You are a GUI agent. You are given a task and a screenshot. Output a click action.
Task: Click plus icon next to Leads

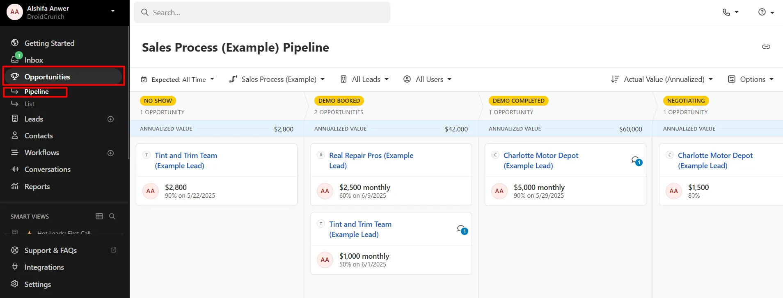coord(110,119)
